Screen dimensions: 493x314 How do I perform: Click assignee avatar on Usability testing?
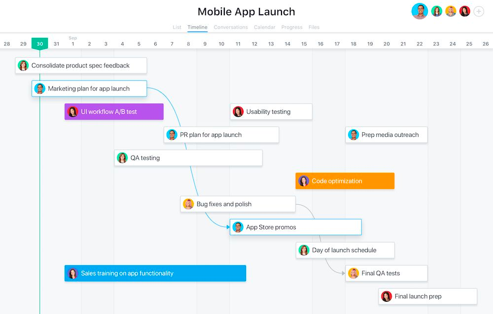click(x=238, y=112)
